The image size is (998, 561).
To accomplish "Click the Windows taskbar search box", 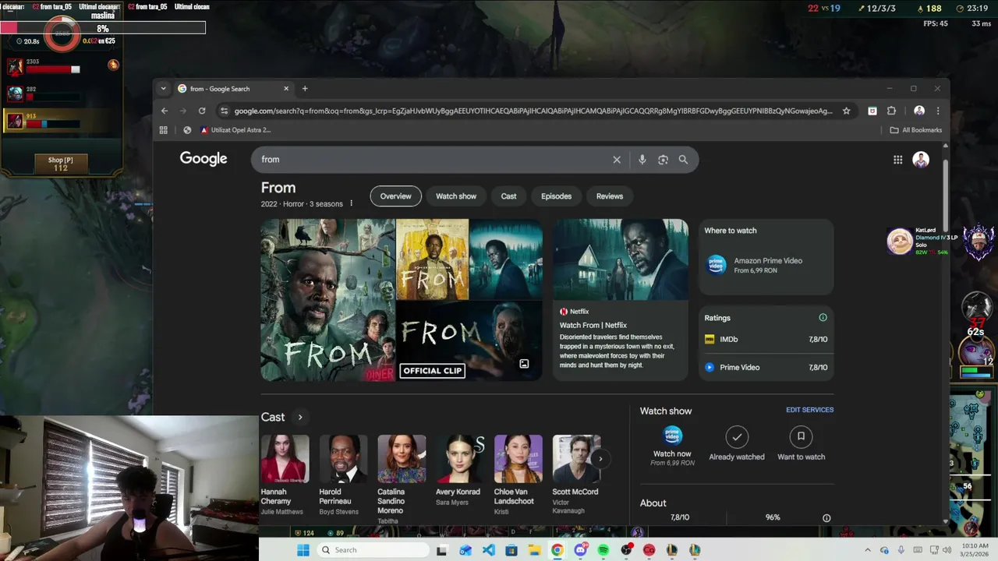I will 373,550.
